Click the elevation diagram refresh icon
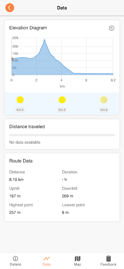Screen dimensions: 124x269 point(112,28)
